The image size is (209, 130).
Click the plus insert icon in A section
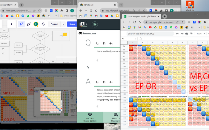pyautogui.click(x=111, y=82)
